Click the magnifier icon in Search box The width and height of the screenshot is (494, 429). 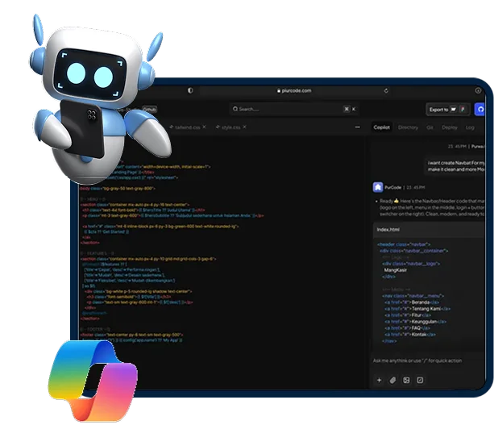(235, 109)
